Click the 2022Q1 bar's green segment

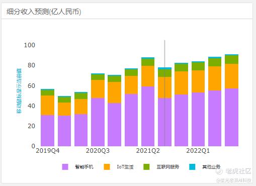click(198, 66)
